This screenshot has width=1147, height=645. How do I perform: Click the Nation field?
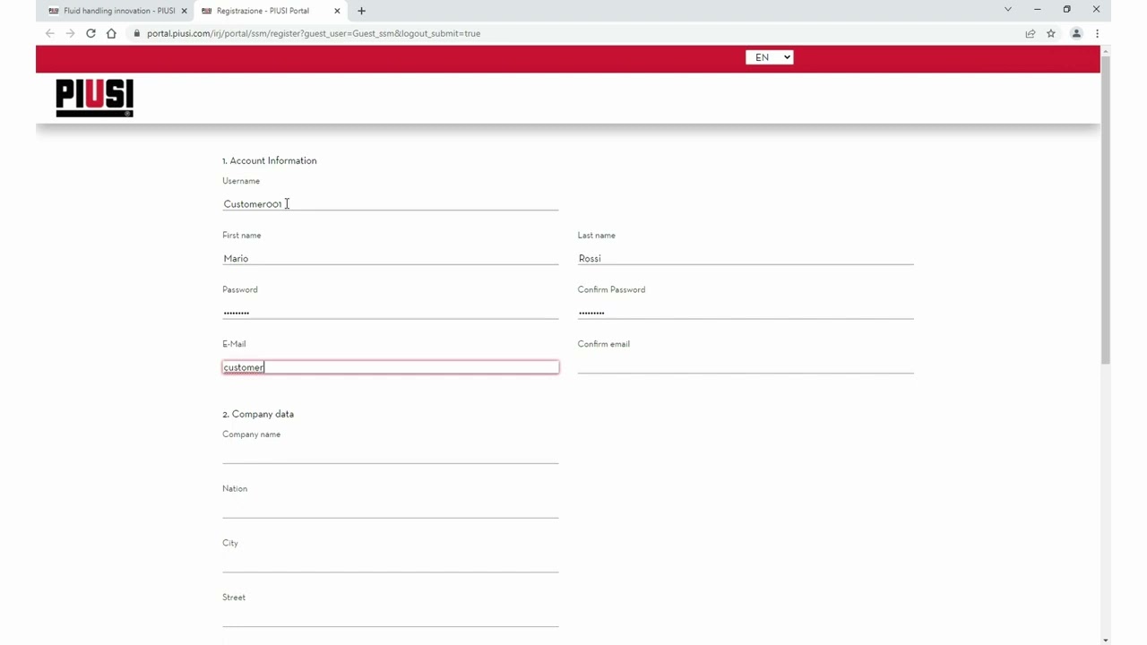click(x=390, y=511)
